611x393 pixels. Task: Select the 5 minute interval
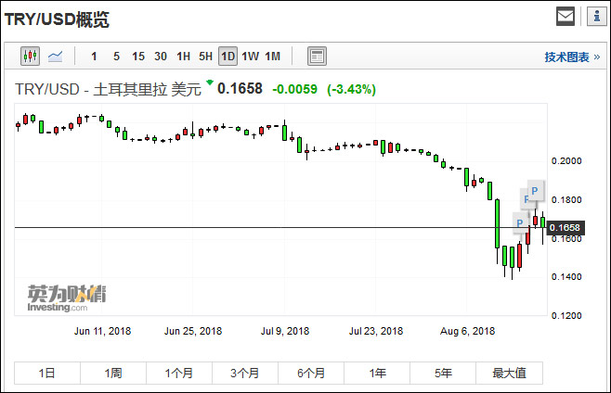116,57
